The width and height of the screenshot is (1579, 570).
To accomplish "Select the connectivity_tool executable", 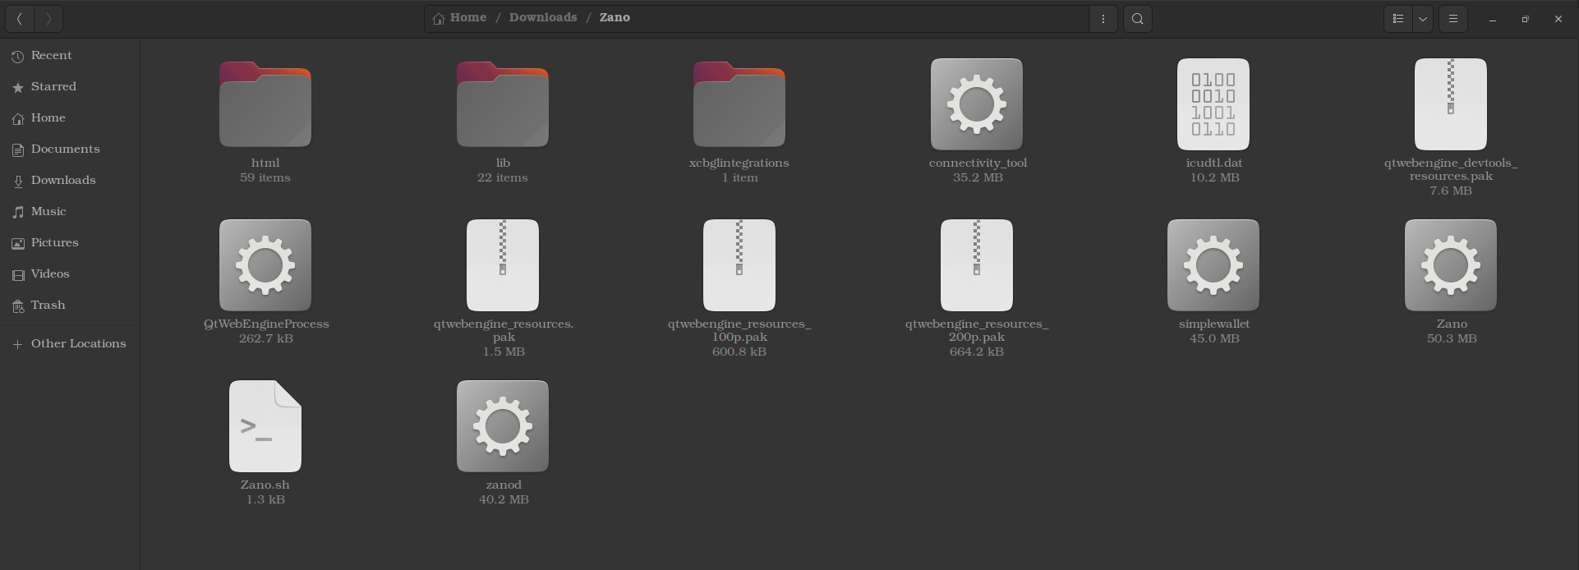I will (976, 104).
